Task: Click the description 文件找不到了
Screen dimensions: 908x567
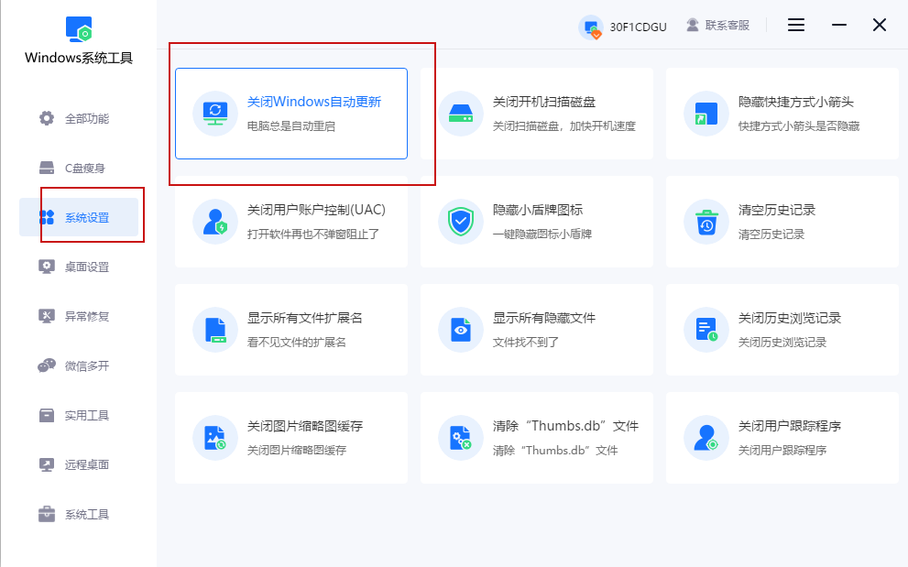Action: click(526, 343)
